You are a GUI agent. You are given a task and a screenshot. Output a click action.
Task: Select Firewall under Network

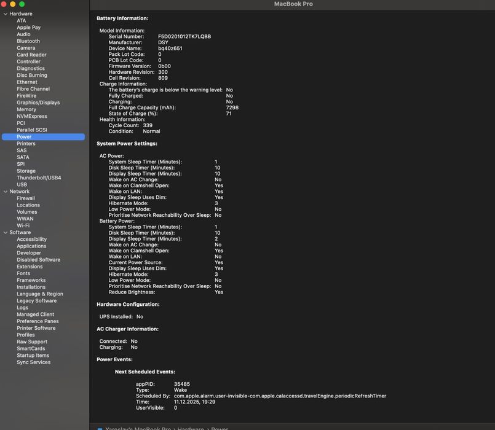click(26, 198)
